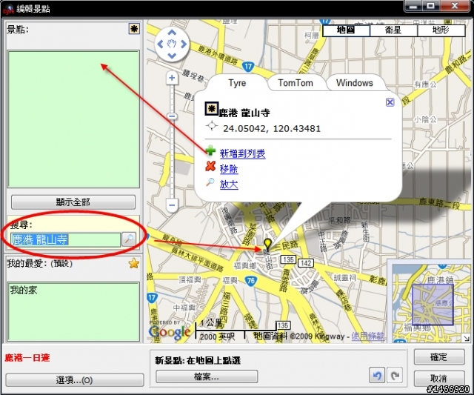Click the red X remove icon

click(210, 166)
